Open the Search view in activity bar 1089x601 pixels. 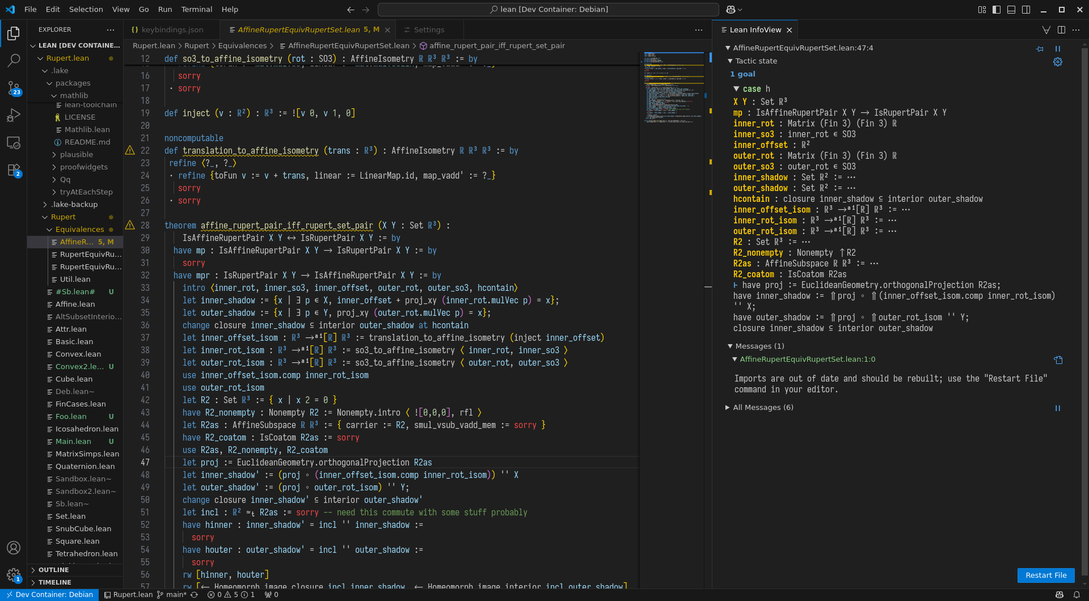14,60
